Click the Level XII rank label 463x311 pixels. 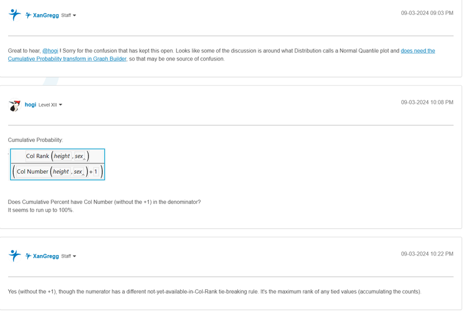47,105
